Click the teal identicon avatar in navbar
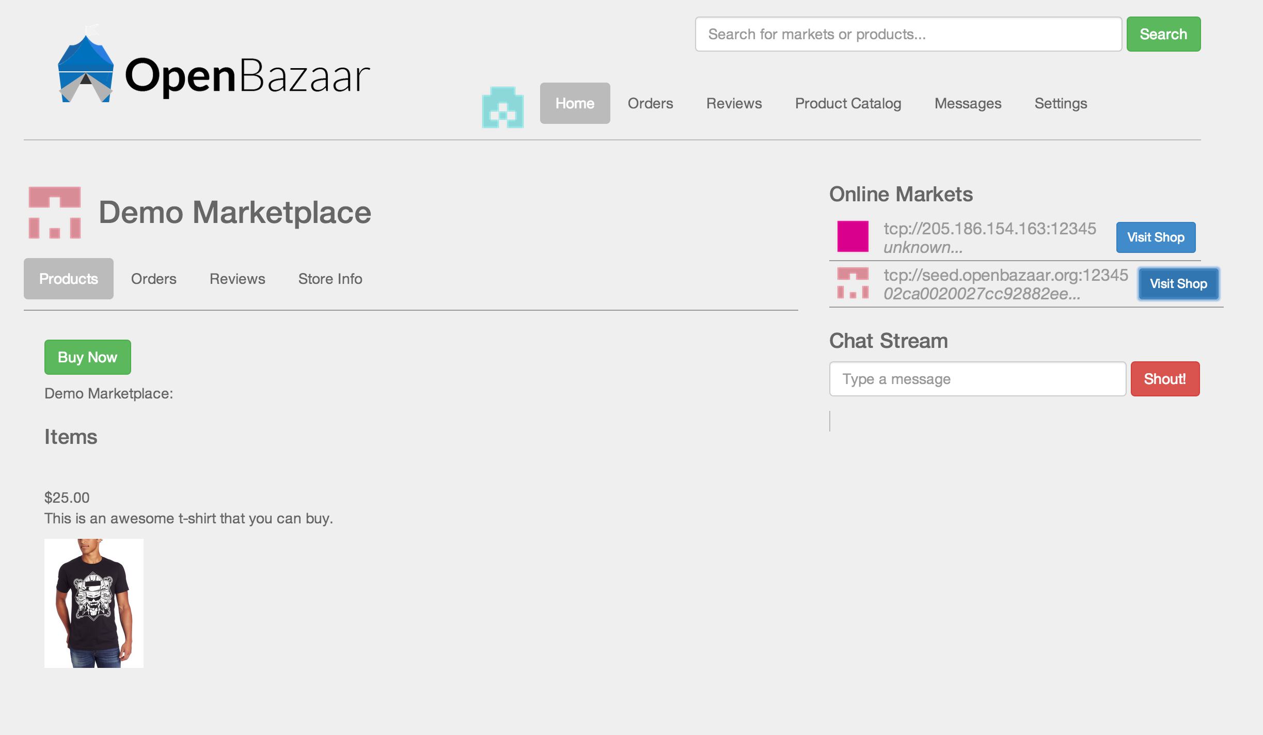This screenshot has width=1263, height=735. click(x=502, y=107)
